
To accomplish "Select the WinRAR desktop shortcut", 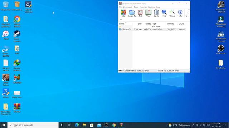I will coord(17,108).
